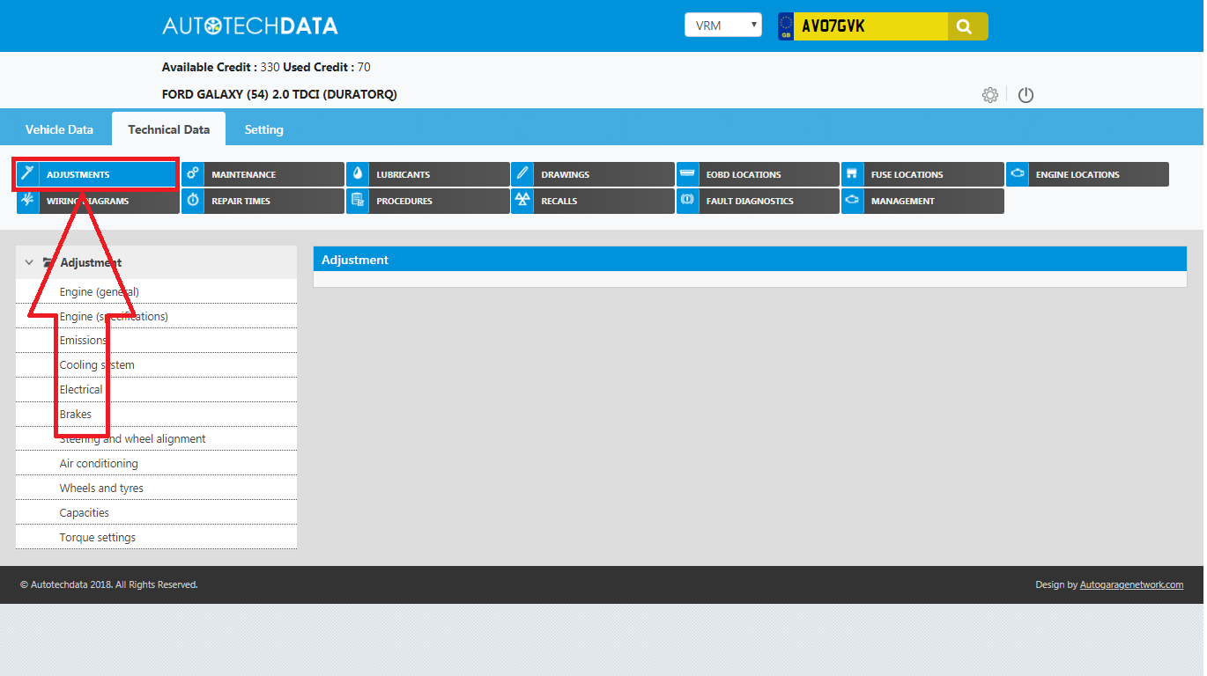
Task: Select Steering and wheel alignment
Action: click(x=156, y=439)
